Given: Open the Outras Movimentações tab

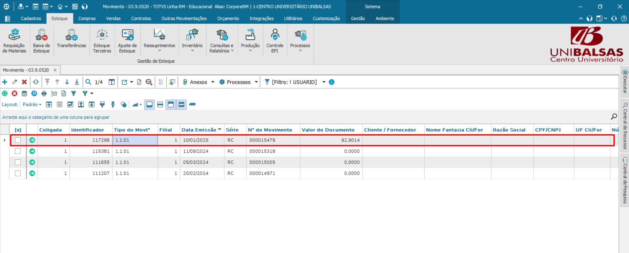Looking at the screenshot, I should pyautogui.click(x=184, y=19).
